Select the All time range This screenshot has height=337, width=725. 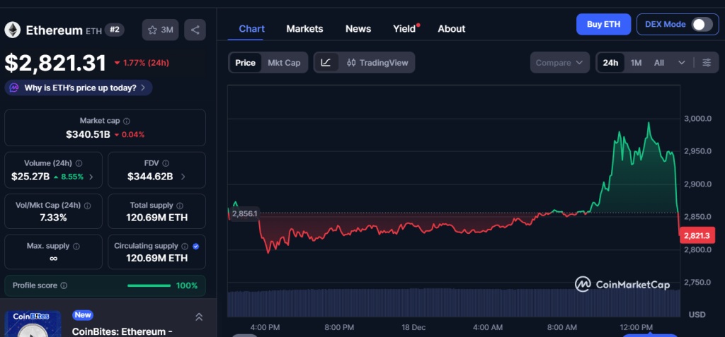tap(659, 62)
